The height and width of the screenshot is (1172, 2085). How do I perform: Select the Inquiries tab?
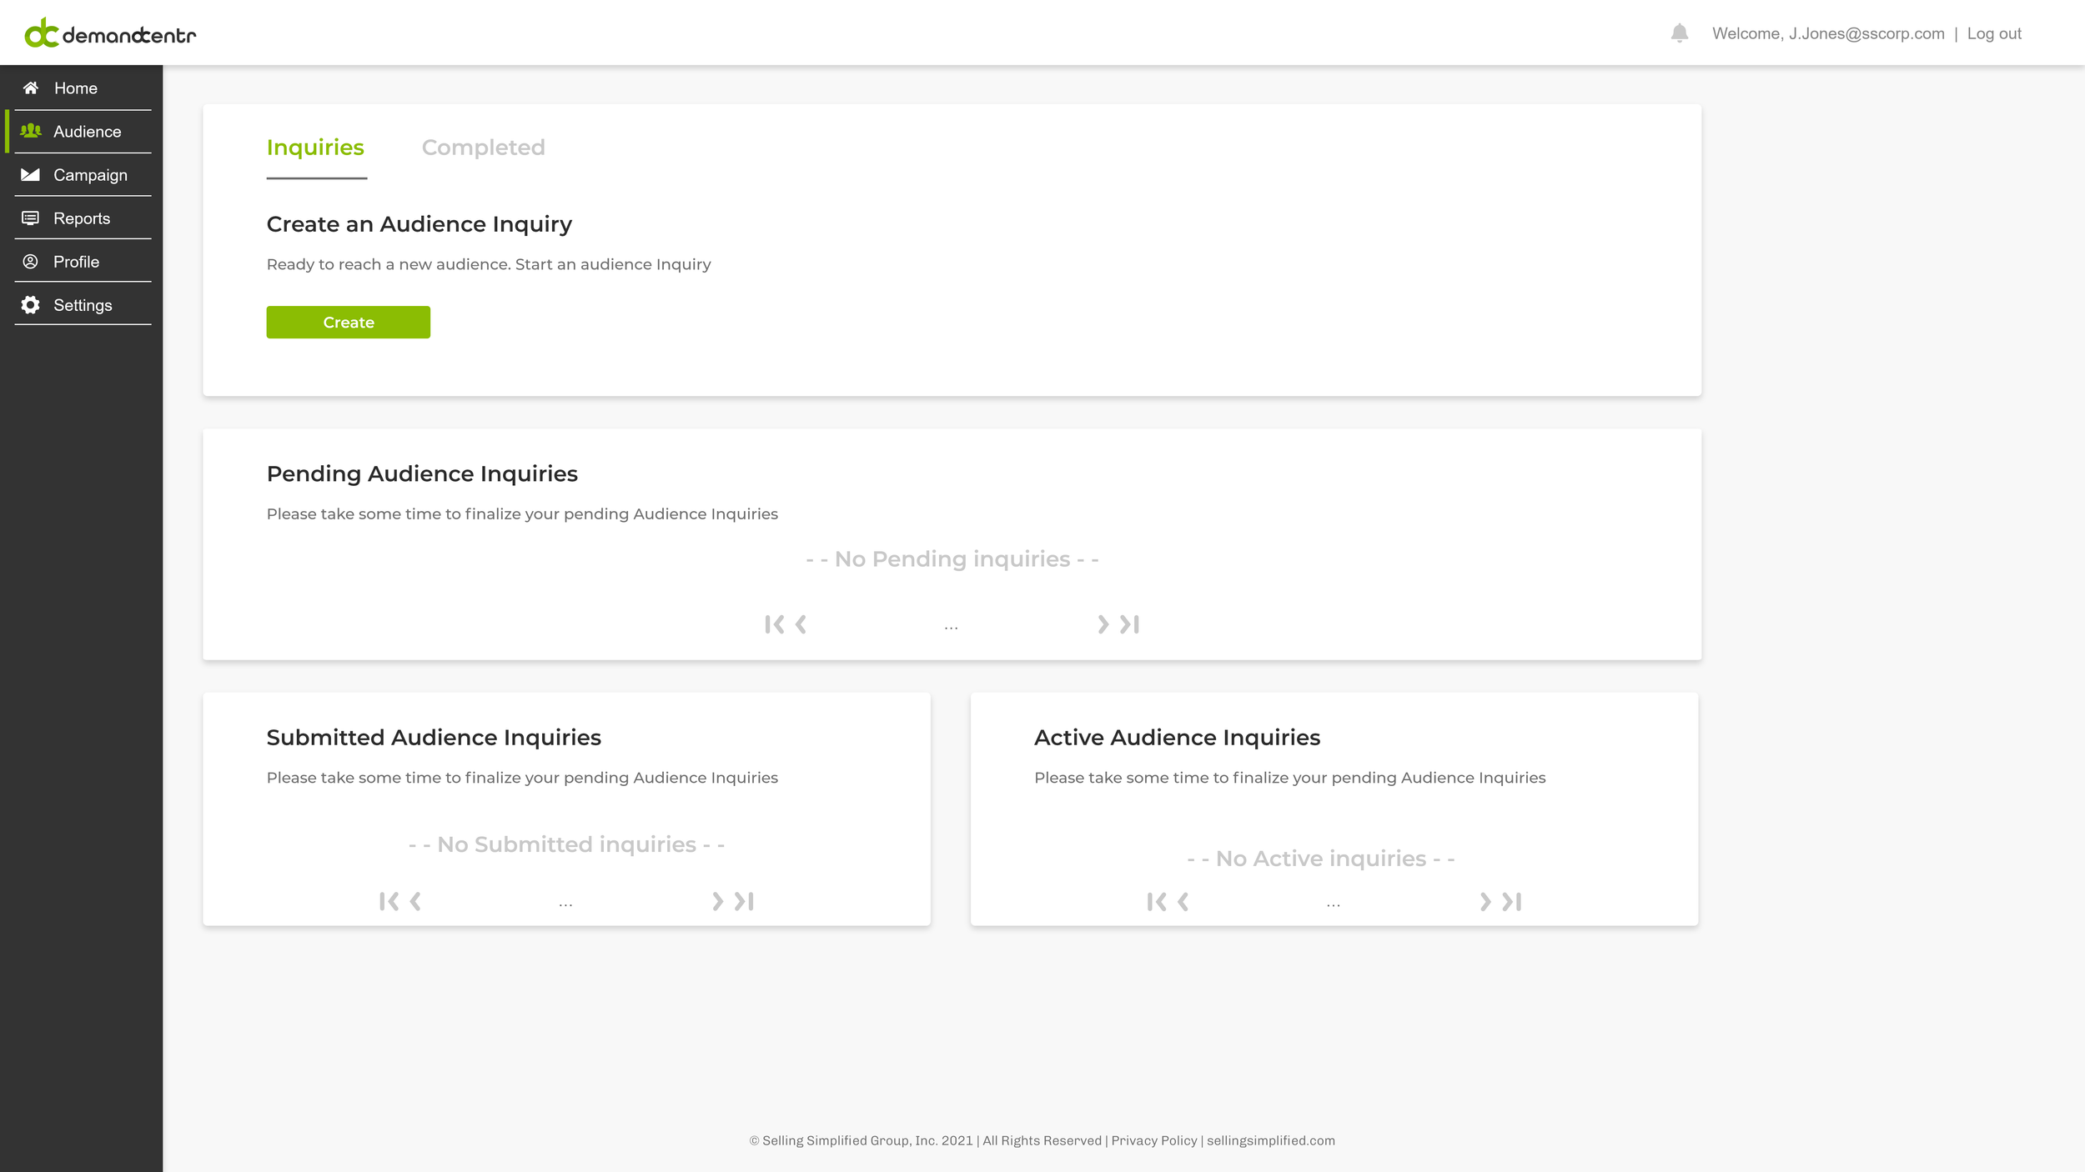pos(315,148)
